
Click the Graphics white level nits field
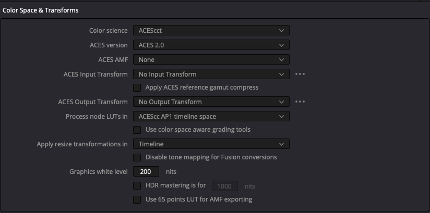146,171
